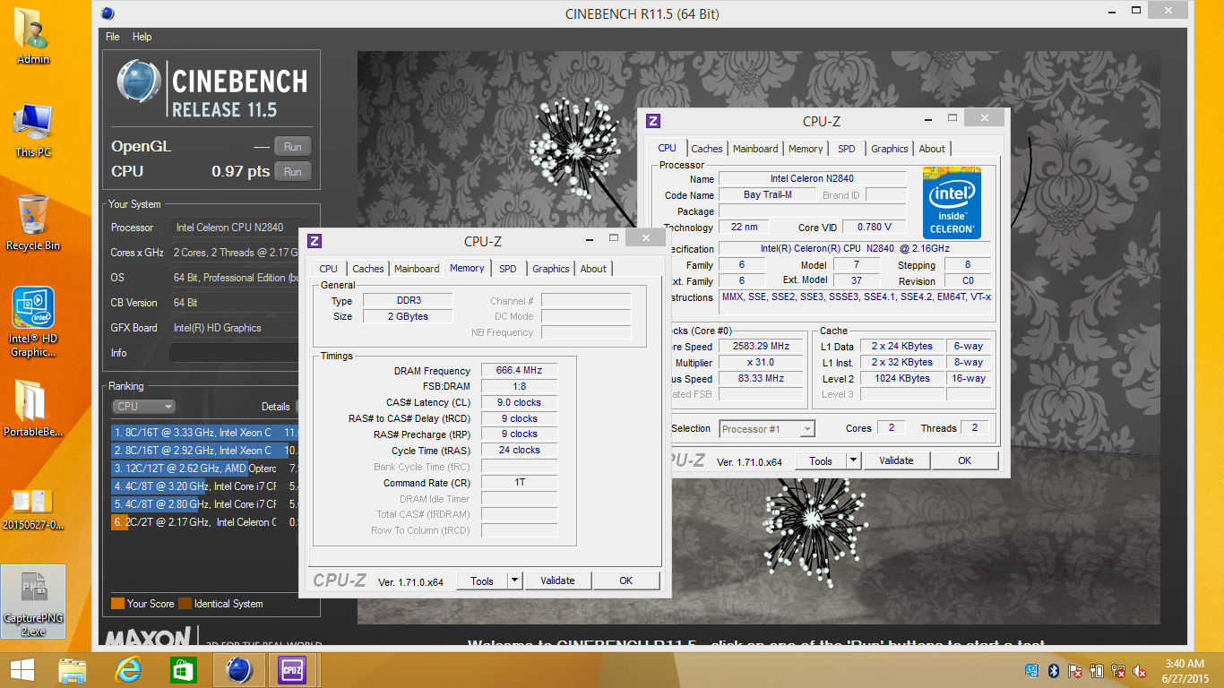Select ranking row 8C/16T @ 2.92 GHz
This screenshot has height=688, width=1224.
(x=205, y=451)
